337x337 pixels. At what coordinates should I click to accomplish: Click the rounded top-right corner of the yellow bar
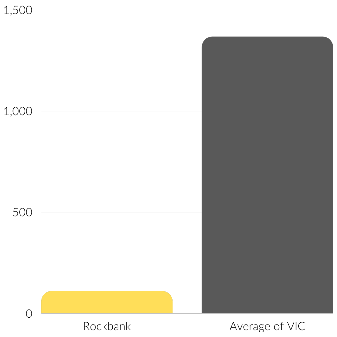pos(170,294)
